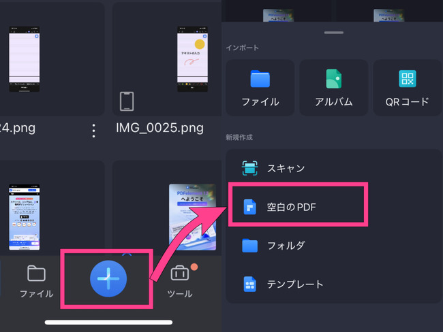This screenshot has width=443, height=332.
Task: Click the IMG_0025.png file name
Action: pyautogui.click(x=159, y=128)
